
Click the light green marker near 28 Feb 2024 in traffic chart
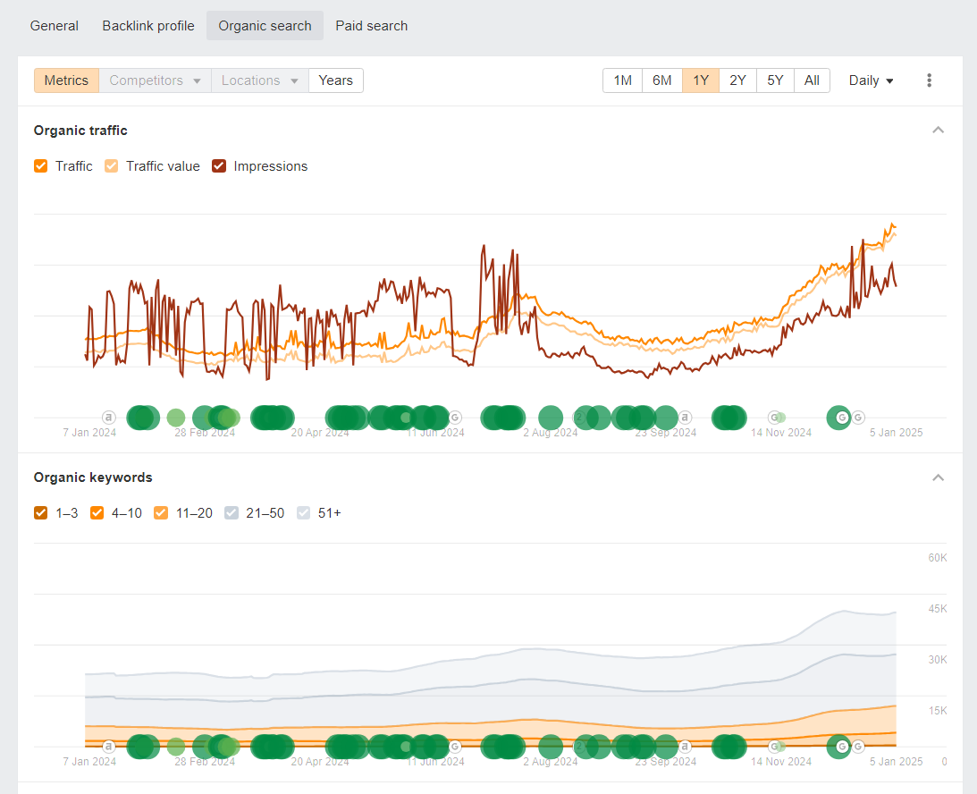coord(176,418)
